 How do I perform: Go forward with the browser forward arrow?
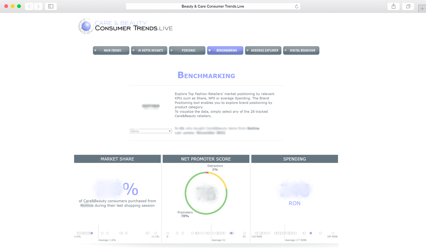coord(38,6)
